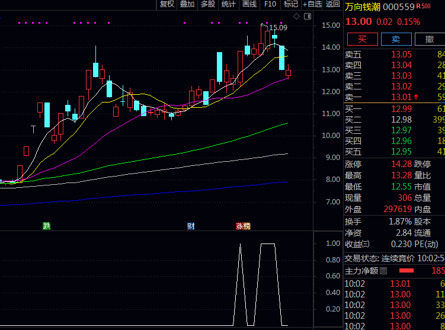Click the red 买 buy button
This screenshot has height=330, width=445.
click(363, 39)
